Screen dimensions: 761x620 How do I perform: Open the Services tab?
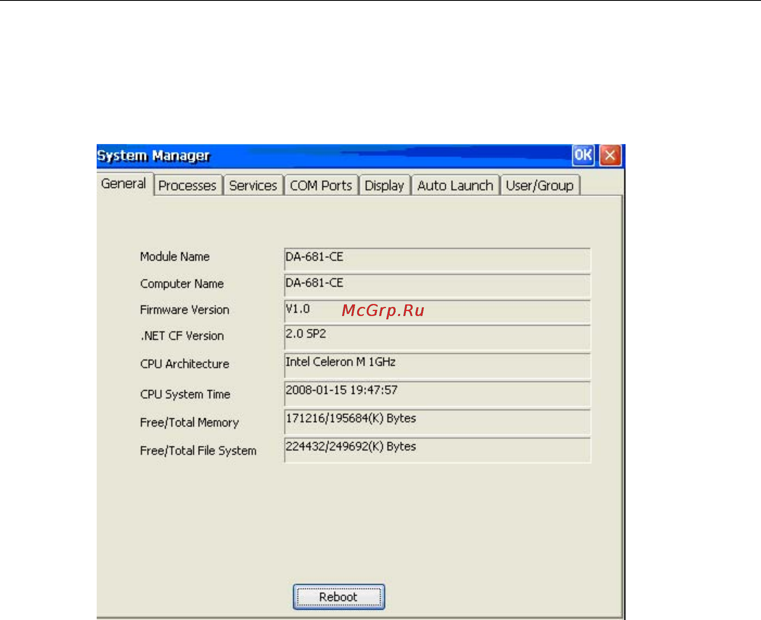coord(253,185)
